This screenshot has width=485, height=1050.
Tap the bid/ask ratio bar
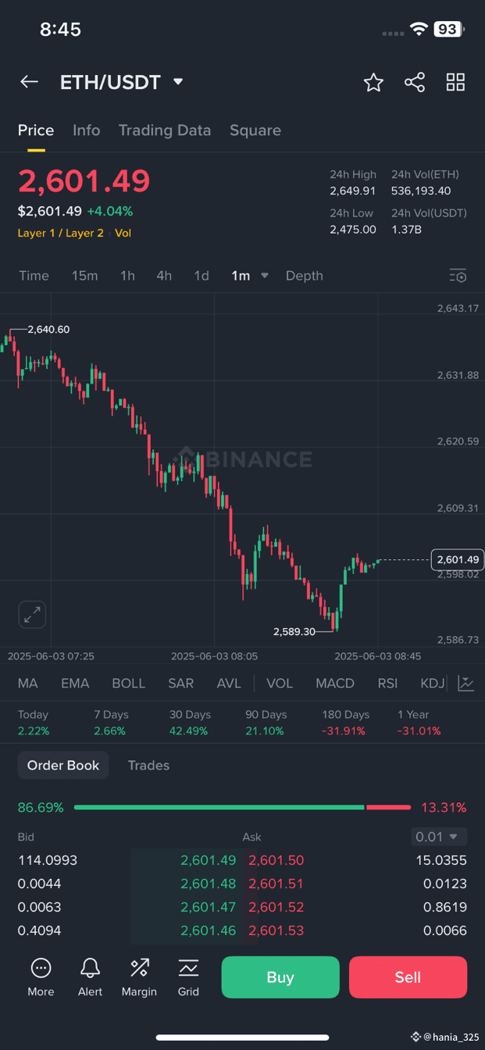click(242, 807)
